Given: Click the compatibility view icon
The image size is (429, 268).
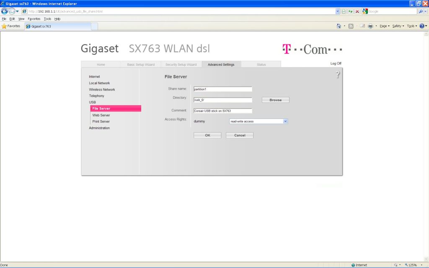Looking at the screenshot, I should tap(344, 11).
